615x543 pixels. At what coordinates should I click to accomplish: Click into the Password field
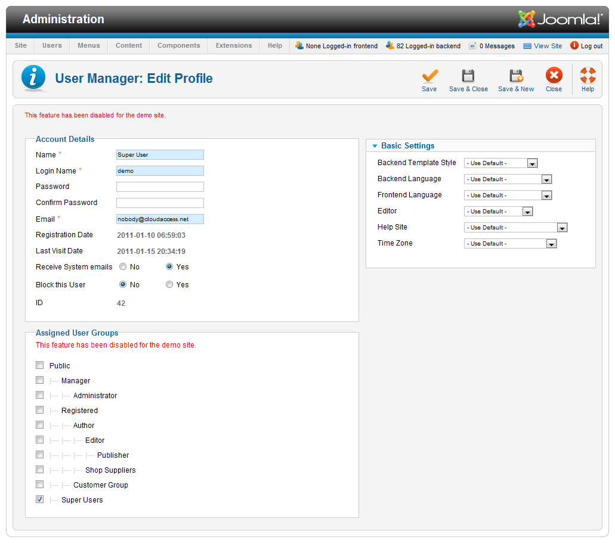pos(160,187)
